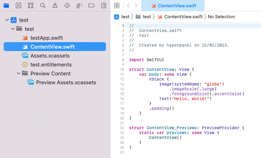
Task: Open the Report navigator list icon
Action: [104, 6]
